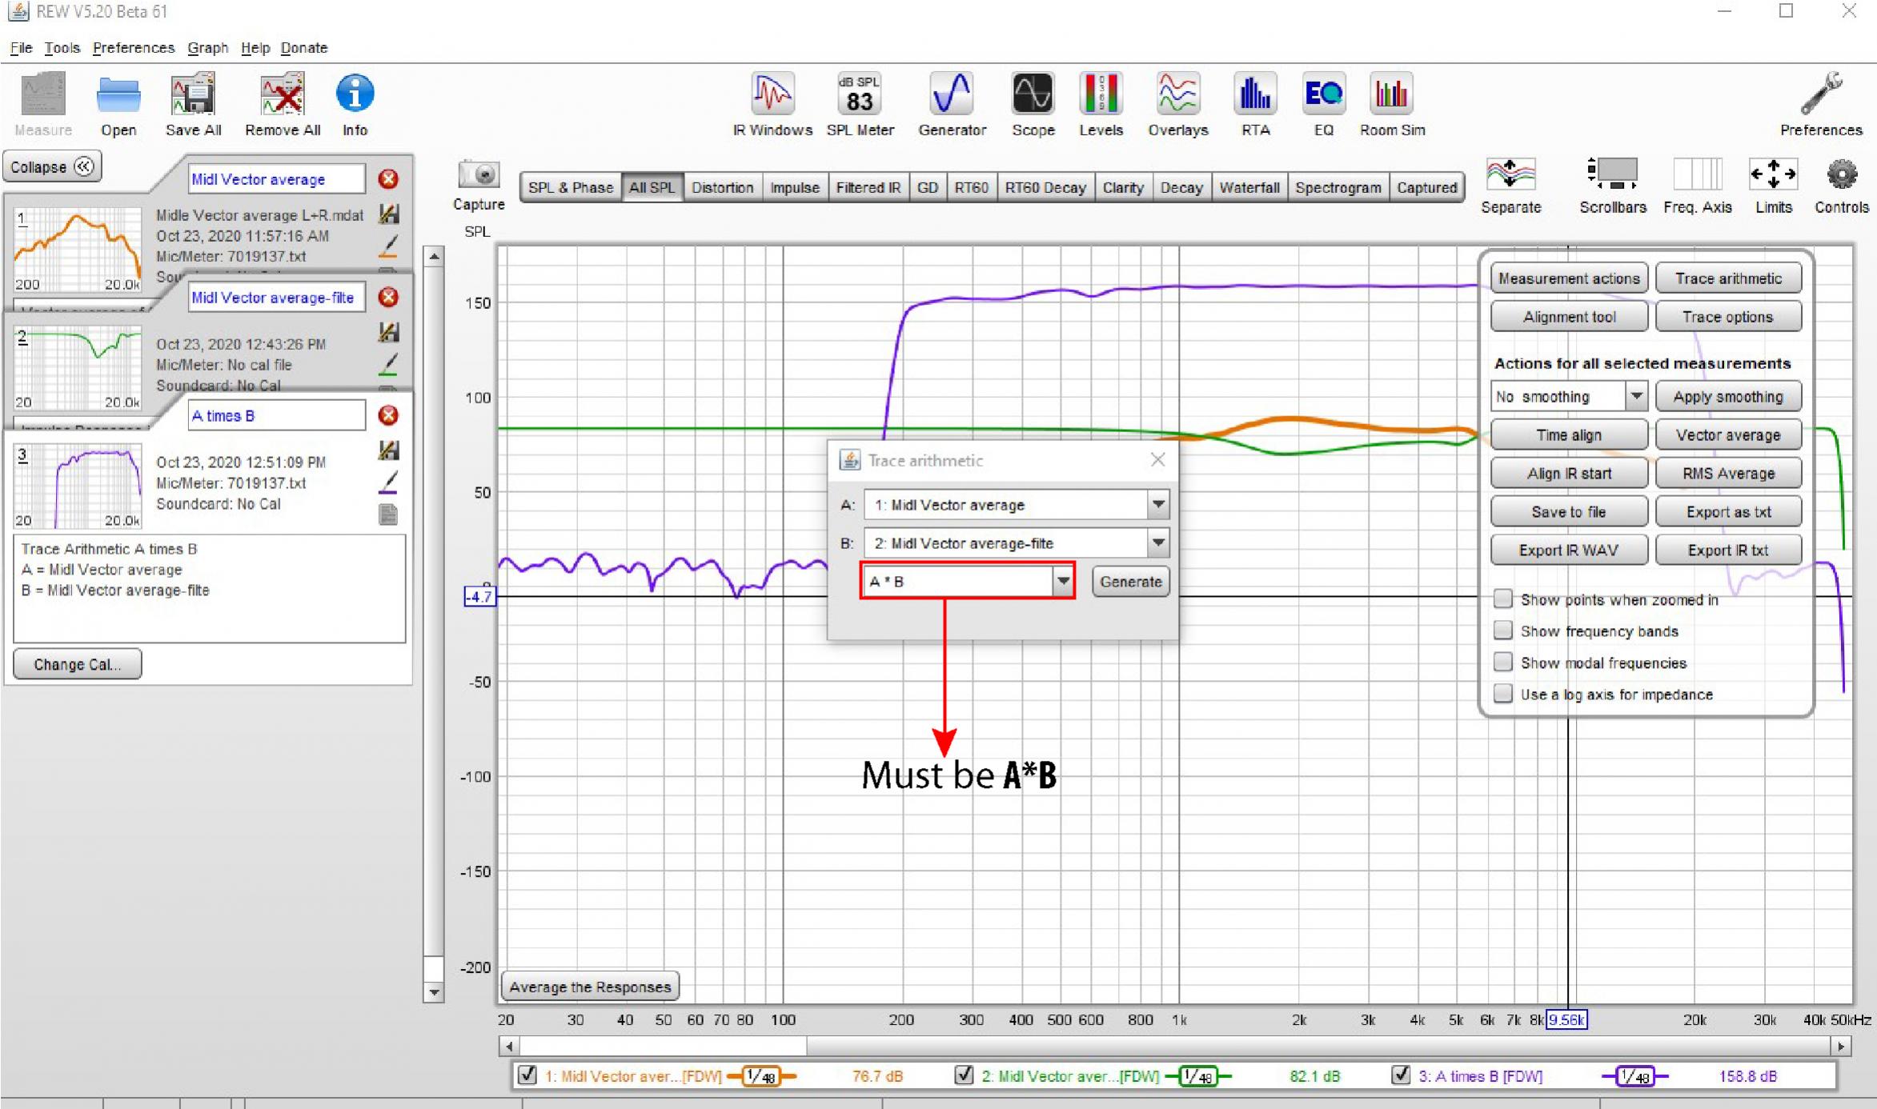Open the Info panel
This screenshot has height=1109, width=1877.
coord(355,104)
